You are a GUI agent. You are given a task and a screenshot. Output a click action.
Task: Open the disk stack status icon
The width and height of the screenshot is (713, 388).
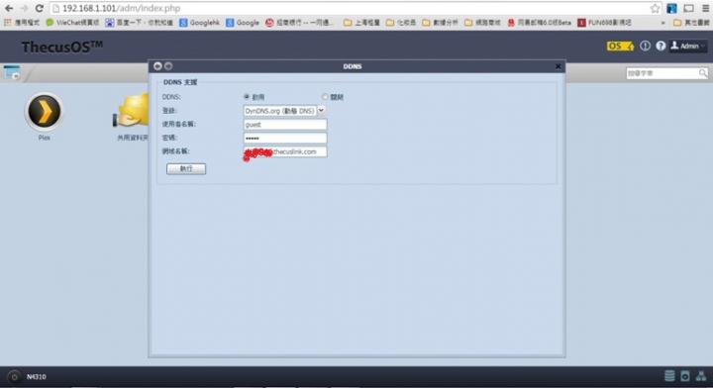(669, 376)
